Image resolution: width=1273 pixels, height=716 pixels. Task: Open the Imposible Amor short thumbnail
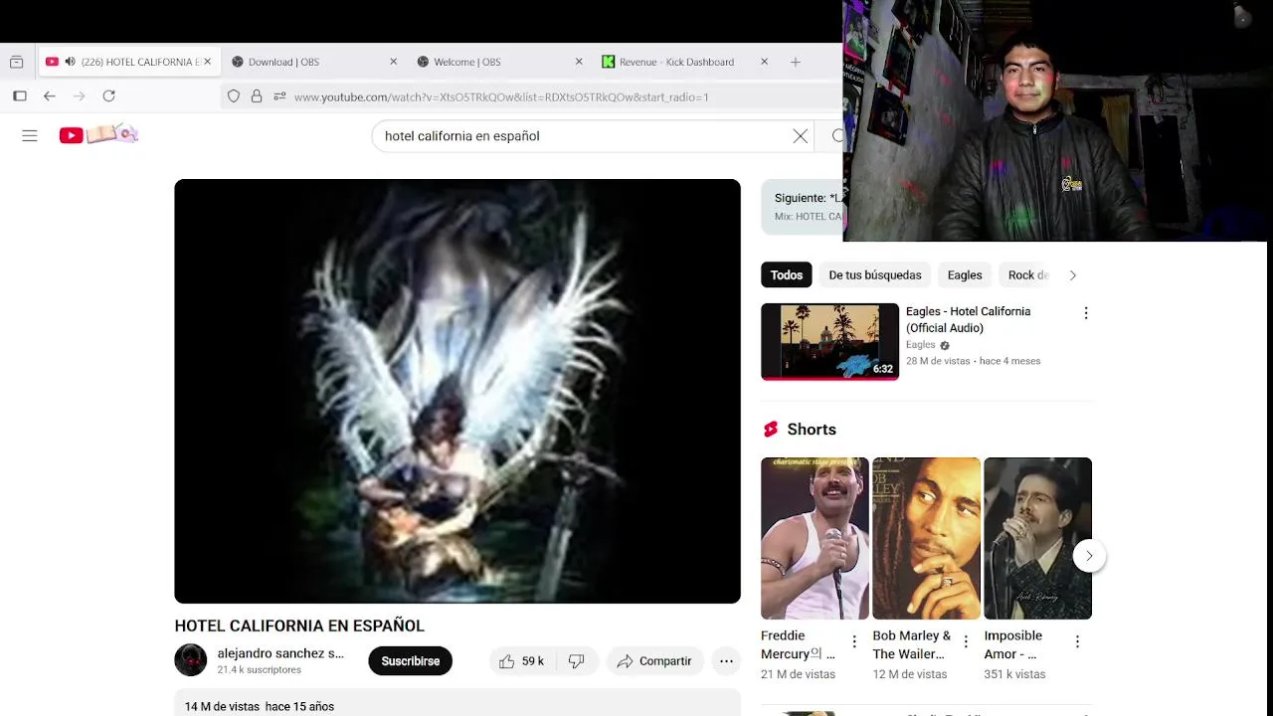click(1037, 538)
